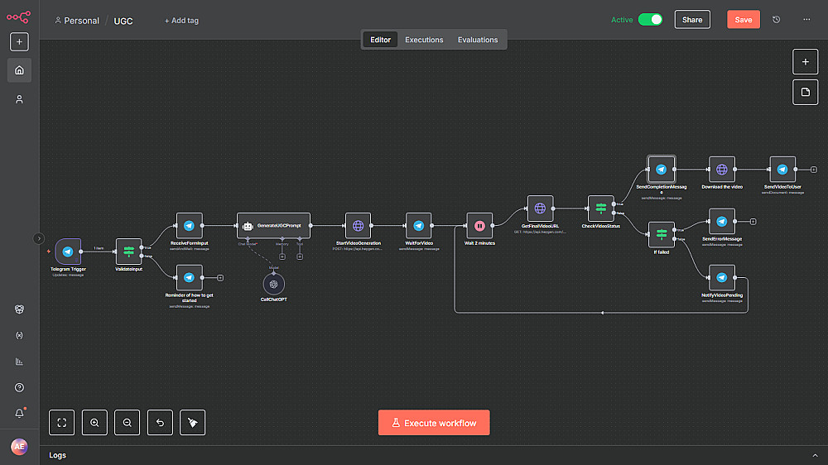Select the GenerateUGCPrompt agent node

273,226
